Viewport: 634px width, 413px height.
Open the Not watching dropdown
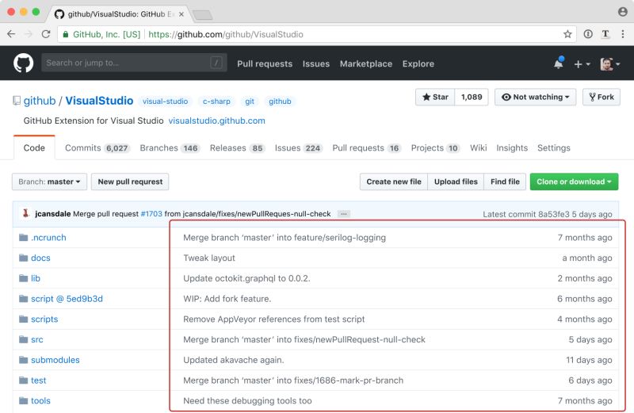[536, 97]
